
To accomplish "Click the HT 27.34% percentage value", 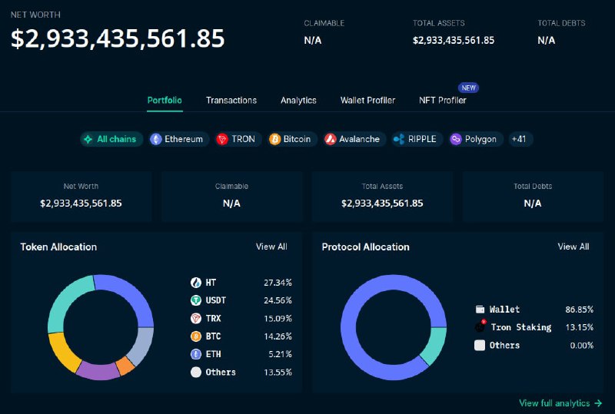I will [278, 283].
